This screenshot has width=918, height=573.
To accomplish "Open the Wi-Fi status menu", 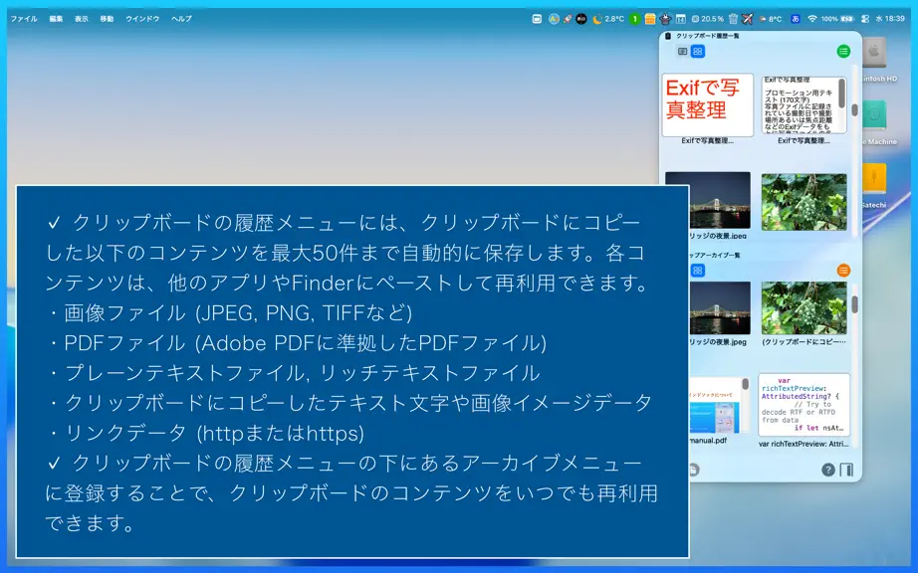I will pos(811,19).
